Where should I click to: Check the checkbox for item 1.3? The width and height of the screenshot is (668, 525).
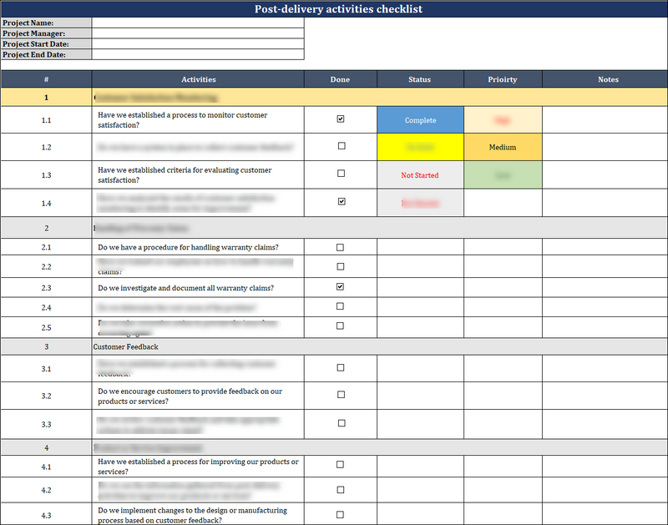coord(340,174)
